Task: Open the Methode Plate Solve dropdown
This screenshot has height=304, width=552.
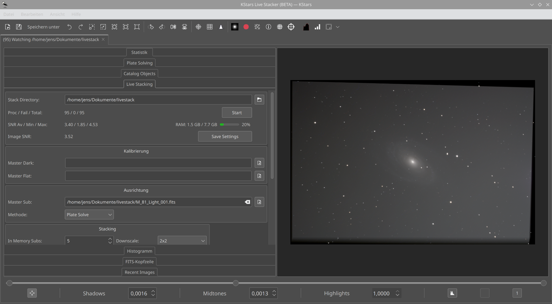Action: tap(89, 215)
